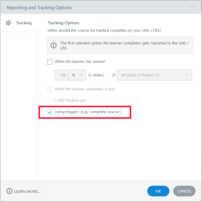
Task: Click the info icon next to LEARN MORE
Action: (x=9, y=191)
